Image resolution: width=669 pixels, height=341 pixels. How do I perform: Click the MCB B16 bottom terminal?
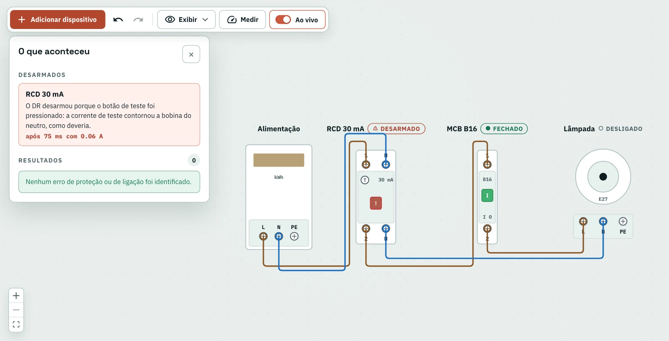pyautogui.click(x=487, y=228)
